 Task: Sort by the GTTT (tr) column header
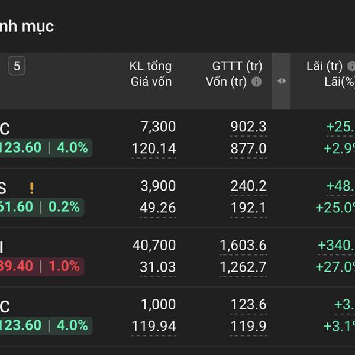pyautogui.click(x=237, y=66)
